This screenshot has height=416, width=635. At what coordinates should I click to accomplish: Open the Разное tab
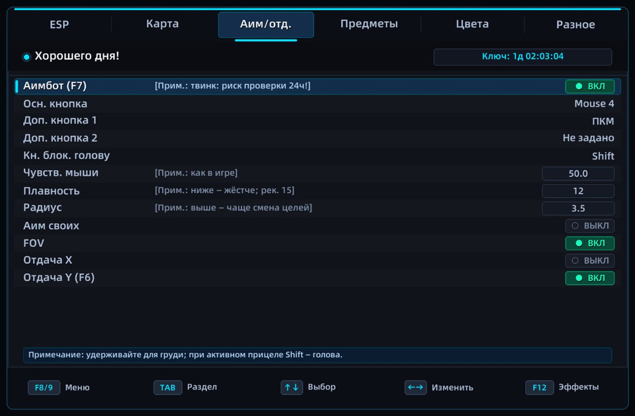tap(575, 24)
